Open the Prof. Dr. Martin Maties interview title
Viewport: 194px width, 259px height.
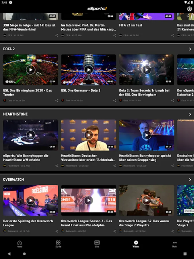click(89, 27)
